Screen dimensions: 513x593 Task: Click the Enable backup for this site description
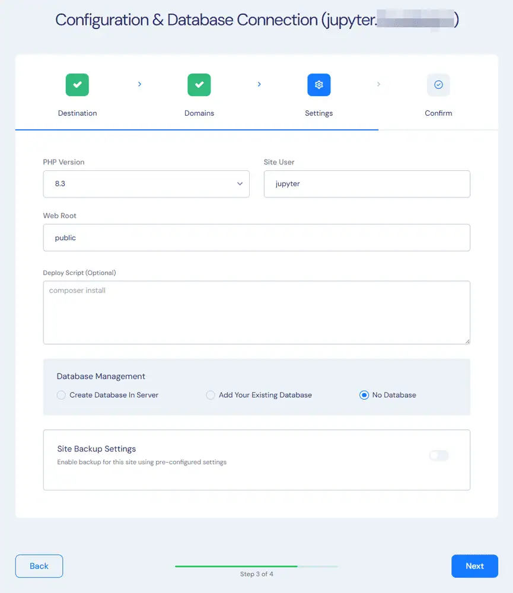pyautogui.click(x=142, y=462)
